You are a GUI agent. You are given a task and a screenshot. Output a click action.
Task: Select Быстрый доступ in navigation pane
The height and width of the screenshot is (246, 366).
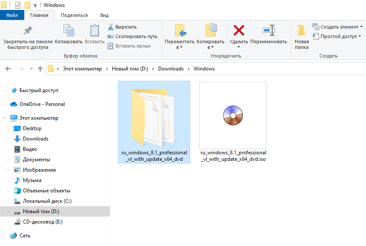coord(39,90)
